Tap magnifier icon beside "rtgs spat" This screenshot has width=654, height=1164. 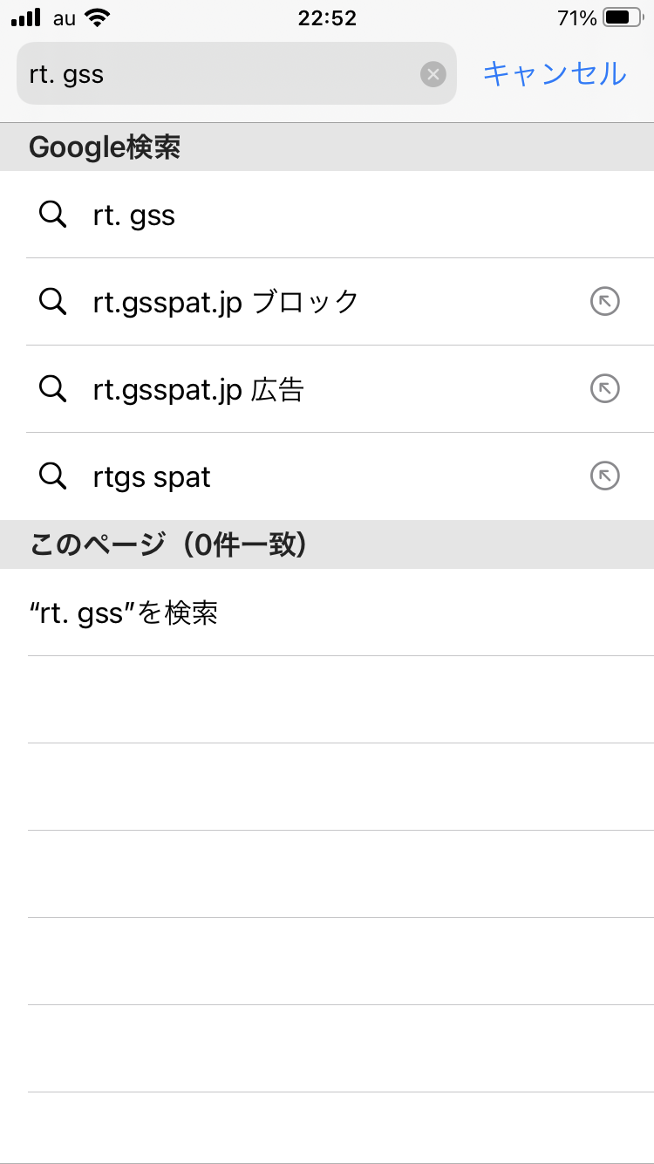[x=53, y=476]
